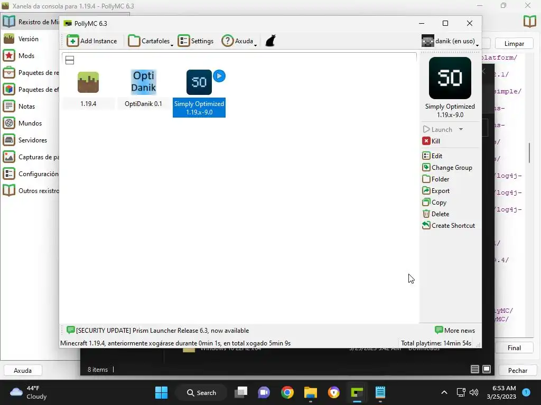Open the instance Folder
The width and height of the screenshot is (541, 405).
click(x=436, y=179)
